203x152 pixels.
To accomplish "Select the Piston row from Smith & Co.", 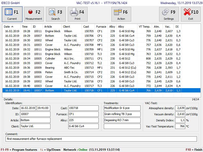I will click(101, 72).
